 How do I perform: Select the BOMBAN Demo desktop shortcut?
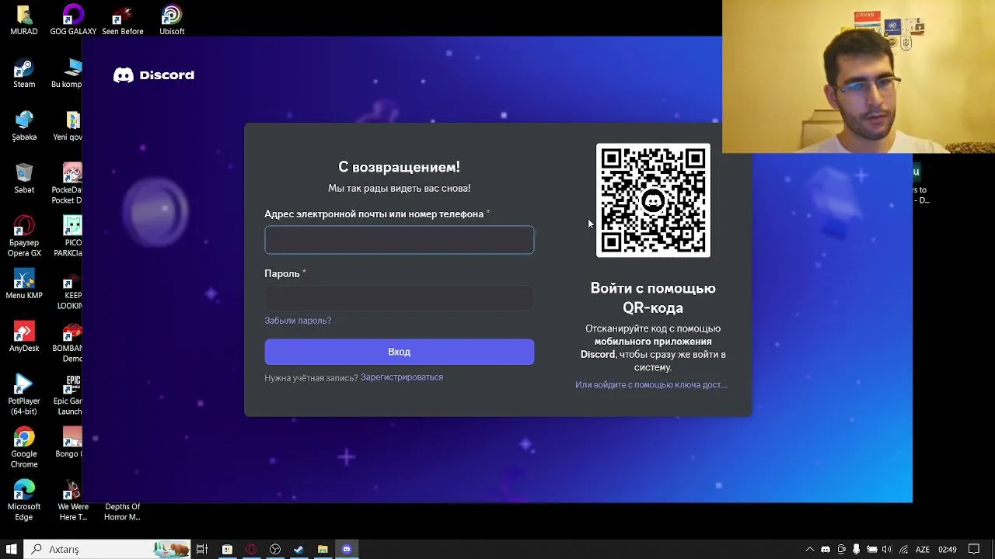(x=68, y=342)
